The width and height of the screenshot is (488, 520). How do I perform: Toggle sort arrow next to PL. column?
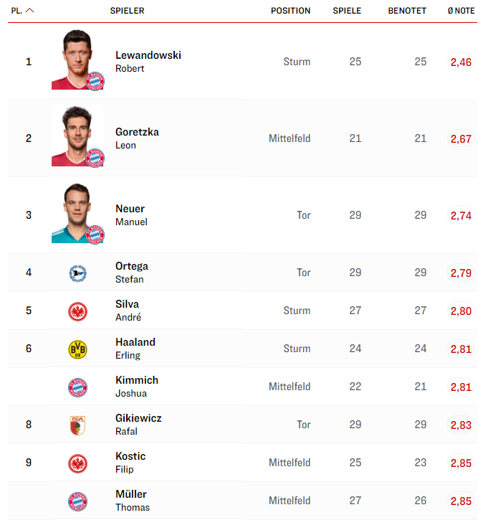pos(30,11)
